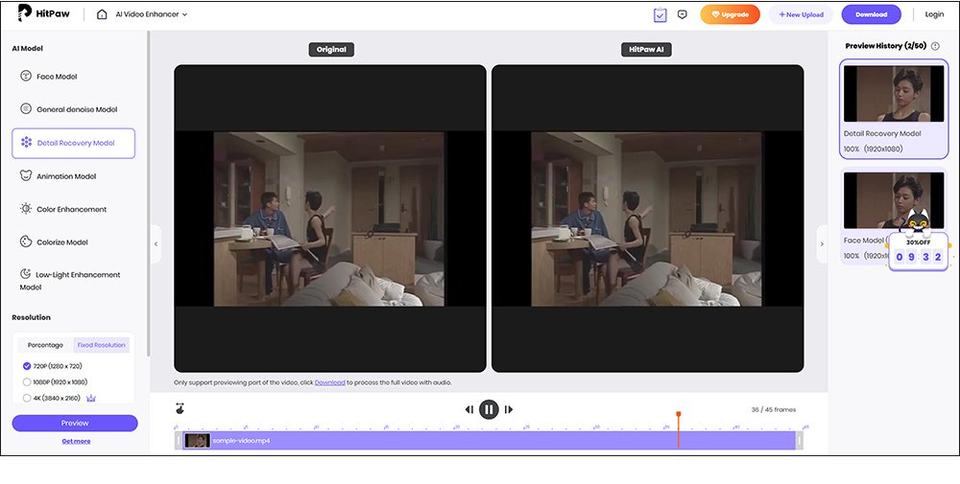Click the Original video preview
This screenshot has height=484, width=960.
[330, 219]
